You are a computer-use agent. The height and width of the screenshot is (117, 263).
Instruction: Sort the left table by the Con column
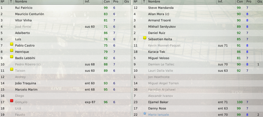tap(107, 2)
